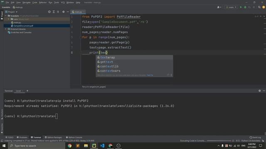This screenshot has height=149, width=266.
Task: Open the Event Log
Action: [x=256, y=137]
